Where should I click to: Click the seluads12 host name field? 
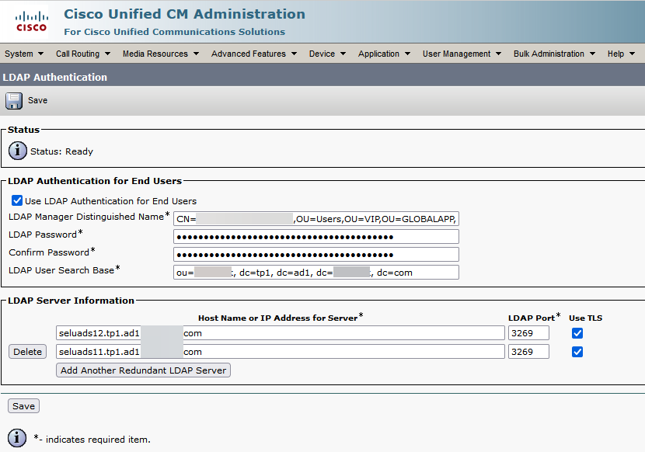(280, 333)
